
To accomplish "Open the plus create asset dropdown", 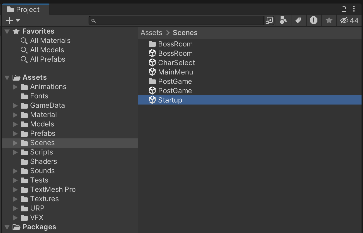I will 13,20.
